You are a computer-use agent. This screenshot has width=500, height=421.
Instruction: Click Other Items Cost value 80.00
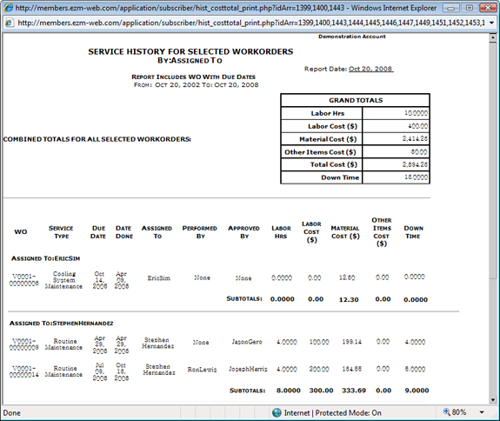click(419, 152)
